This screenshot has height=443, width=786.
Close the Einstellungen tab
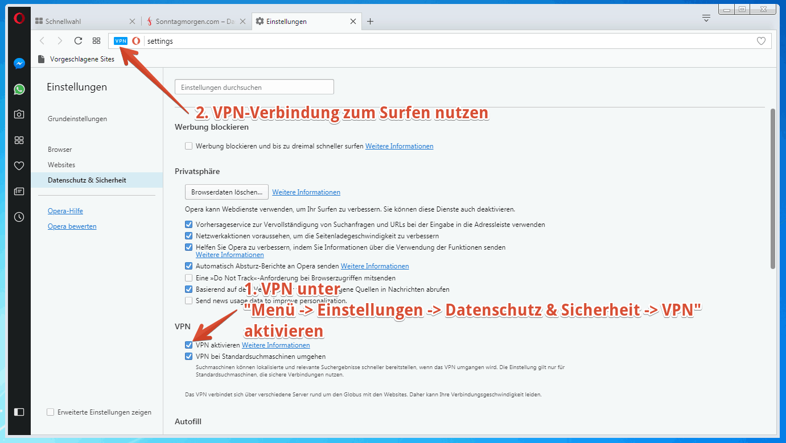tap(353, 22)
